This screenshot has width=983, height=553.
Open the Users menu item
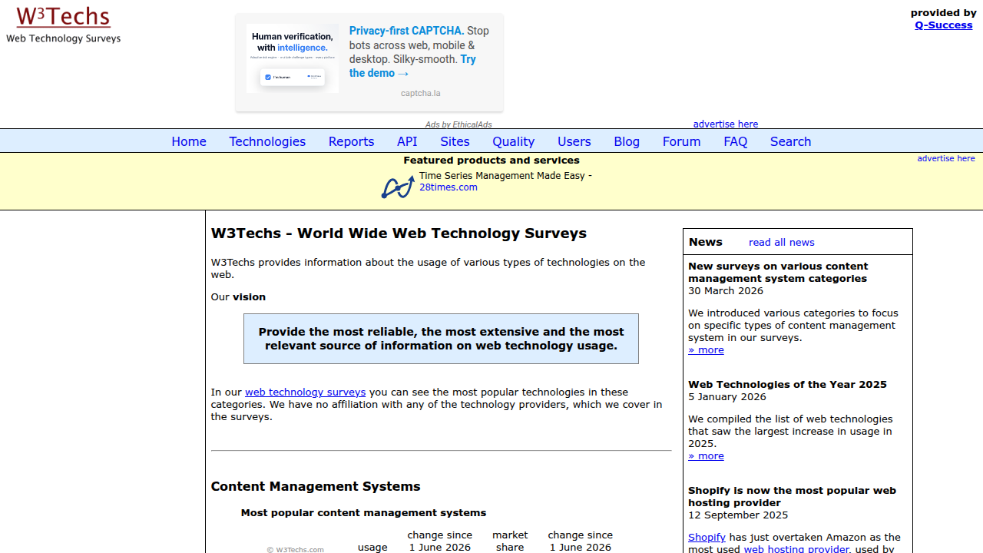tap(574, 141)
